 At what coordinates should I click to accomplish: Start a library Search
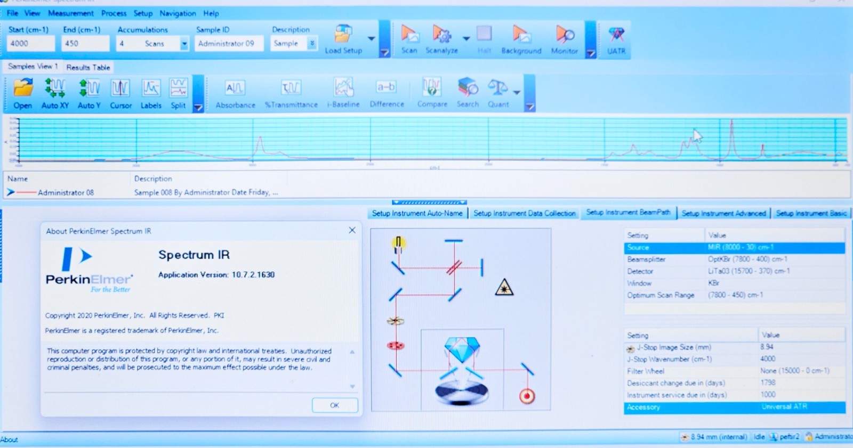pos(468,93)
